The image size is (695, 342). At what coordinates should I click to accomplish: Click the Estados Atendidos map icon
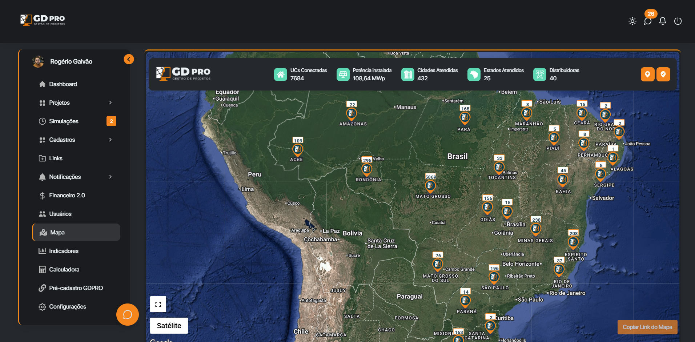[474, 75]
